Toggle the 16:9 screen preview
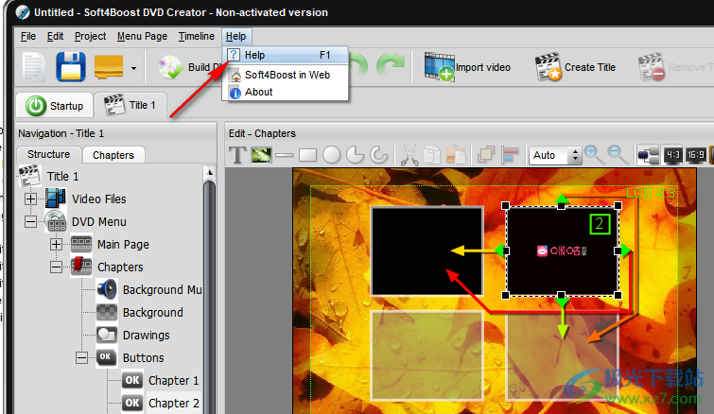 696,155
